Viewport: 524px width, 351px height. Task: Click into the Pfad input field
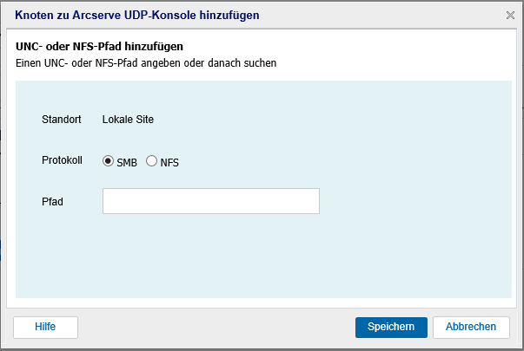coord(211,201)
